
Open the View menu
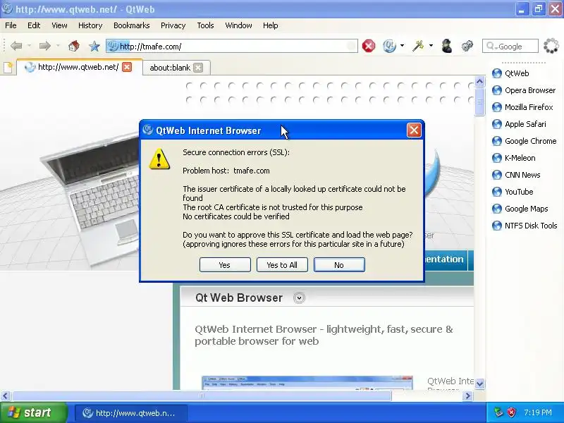tap(59, 25)
